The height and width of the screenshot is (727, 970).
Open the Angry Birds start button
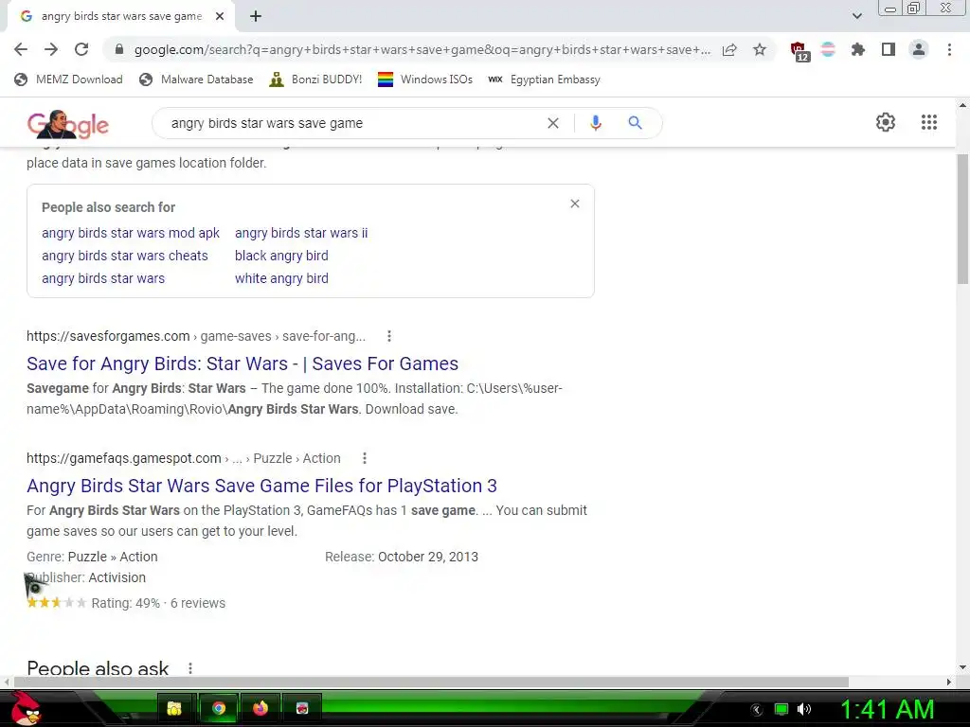tap(26, 708)
